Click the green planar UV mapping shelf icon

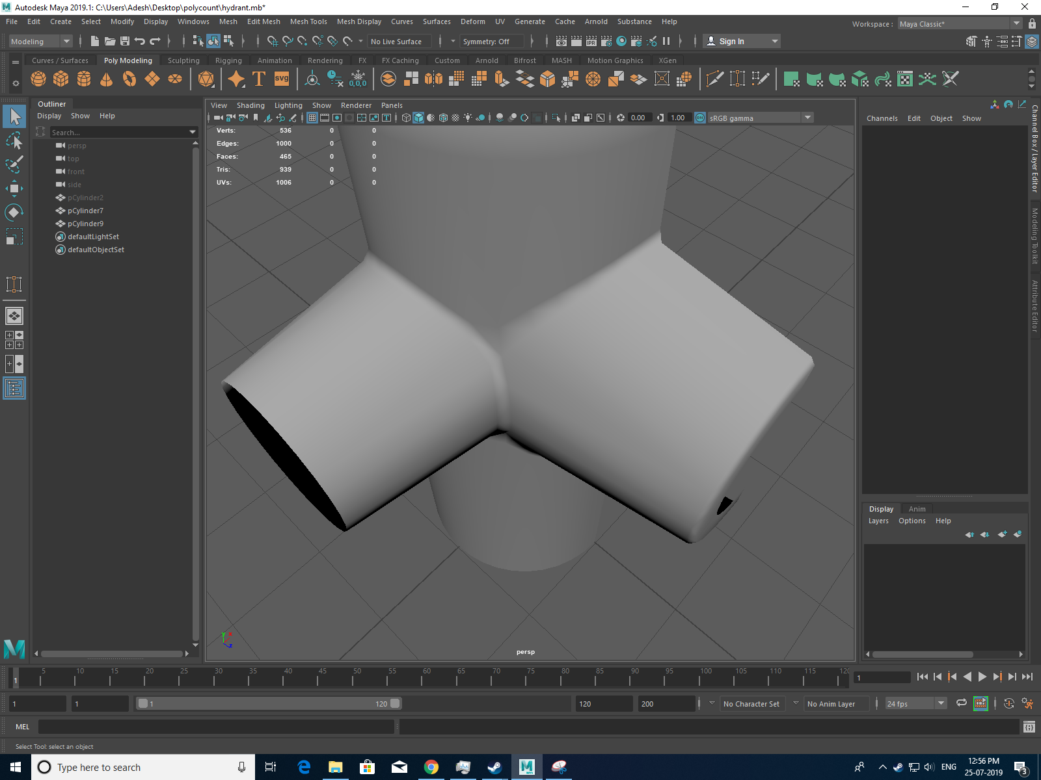(792, 79)
